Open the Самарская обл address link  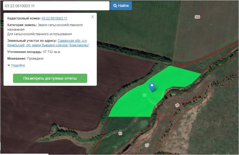coord(48,43)
